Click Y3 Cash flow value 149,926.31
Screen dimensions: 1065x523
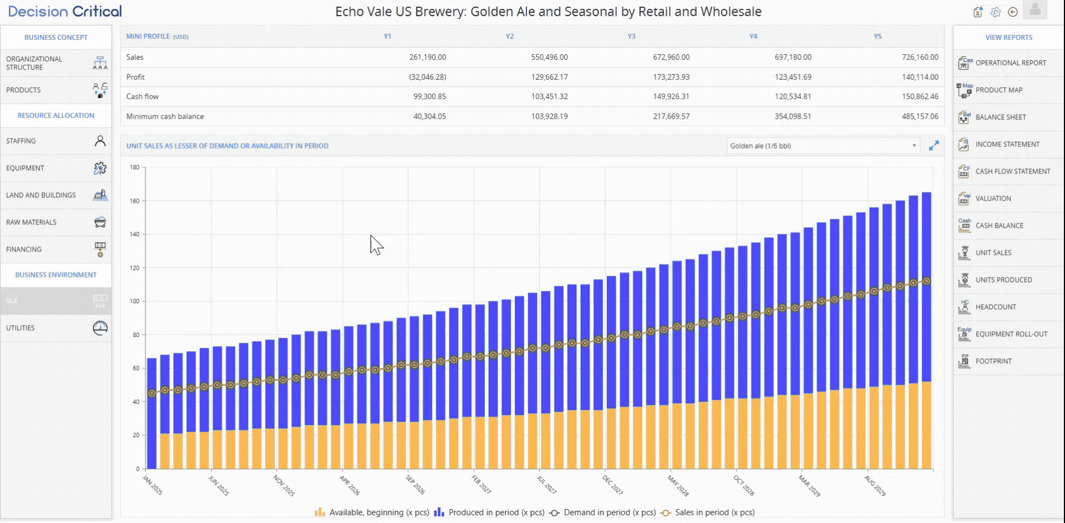671,96
